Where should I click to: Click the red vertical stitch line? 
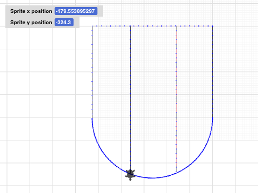(176, 98)
